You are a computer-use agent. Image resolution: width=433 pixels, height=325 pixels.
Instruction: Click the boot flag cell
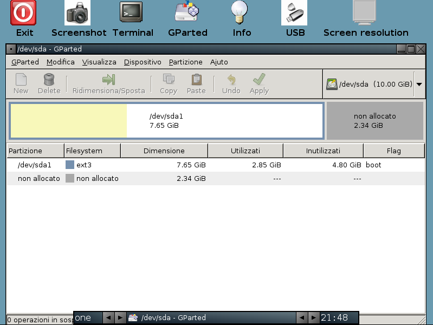[373, 165]
